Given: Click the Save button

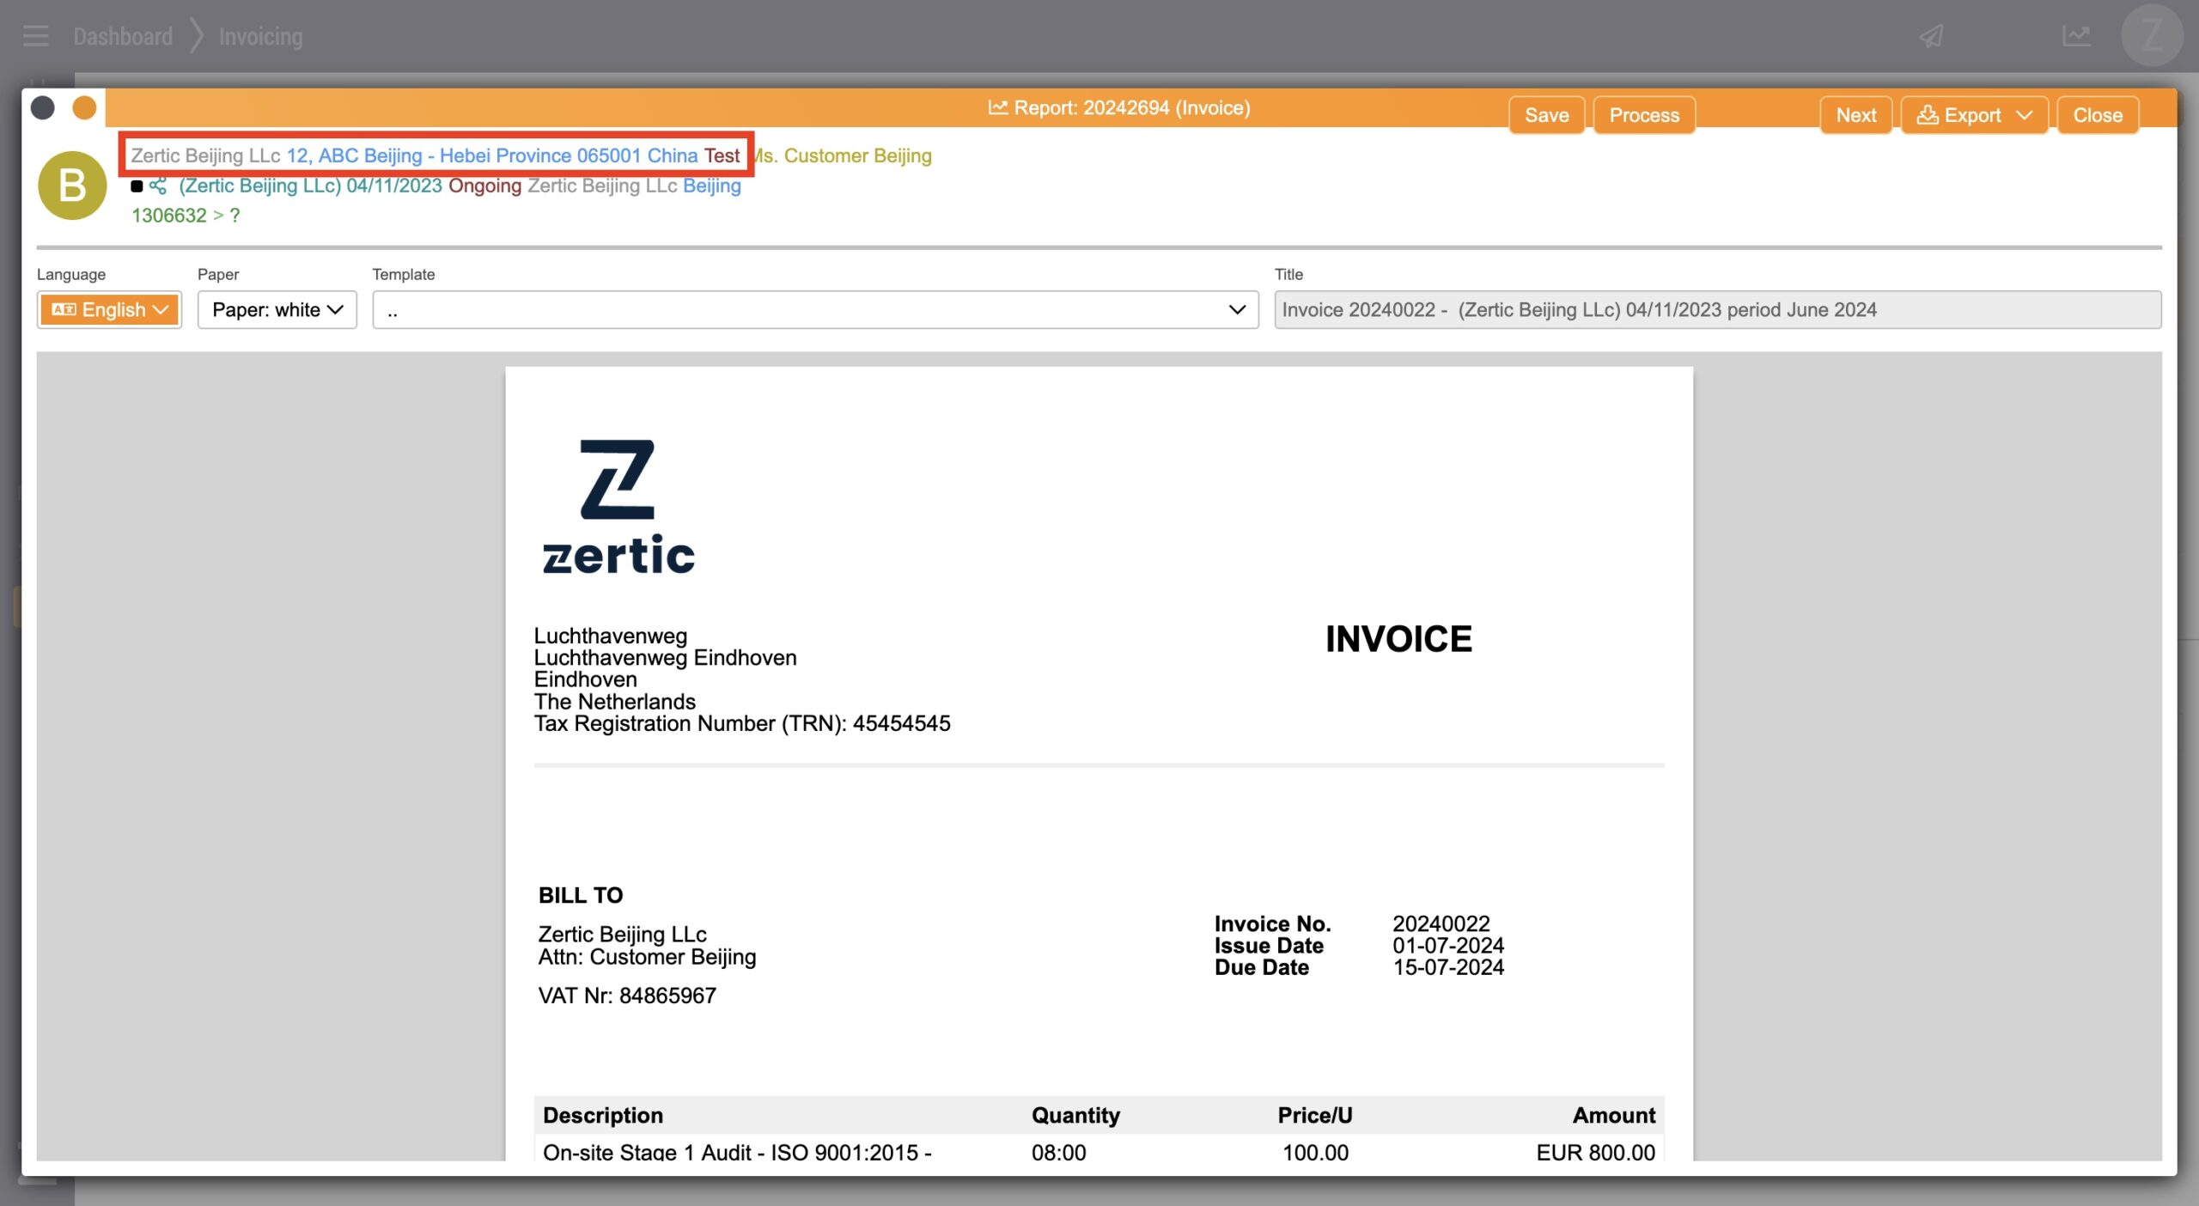Looking at the screenshot, I should (x=1545, y=115).
